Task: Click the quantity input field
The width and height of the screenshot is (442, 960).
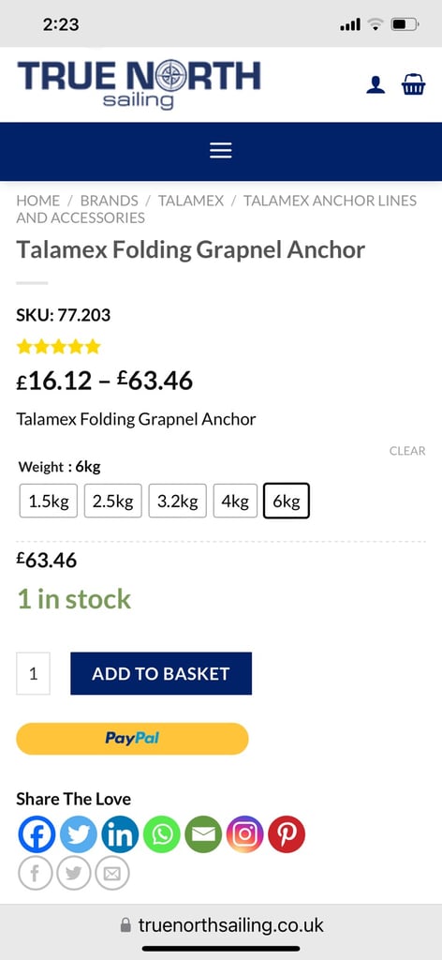Action: pyautogui.click(x=33, y=673)
